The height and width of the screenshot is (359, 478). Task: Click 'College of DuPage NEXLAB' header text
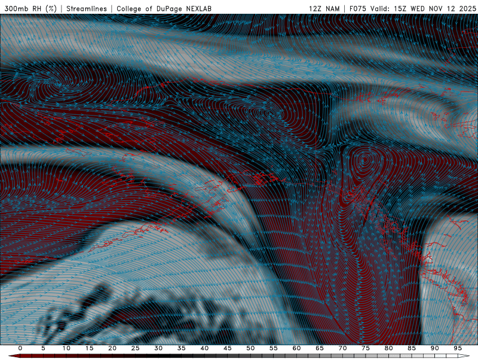(164, 8)
